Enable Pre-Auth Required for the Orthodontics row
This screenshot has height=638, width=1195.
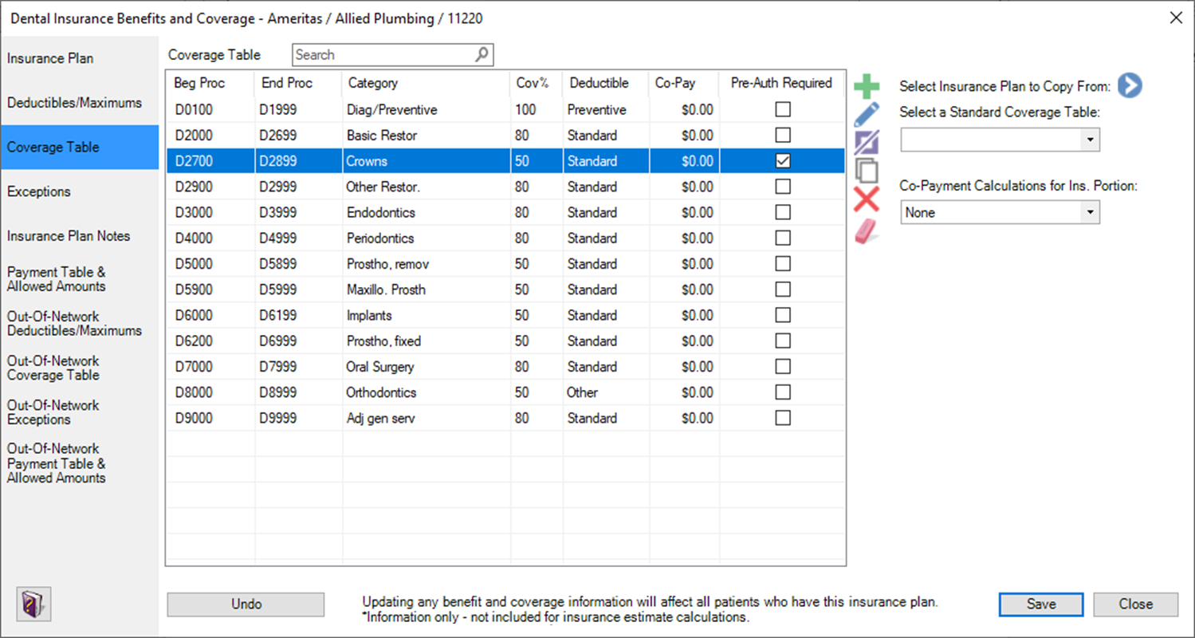[783, 392]
